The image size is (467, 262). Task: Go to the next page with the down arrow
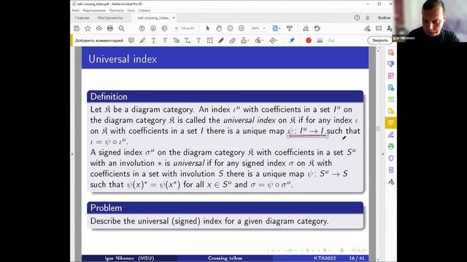153,28
